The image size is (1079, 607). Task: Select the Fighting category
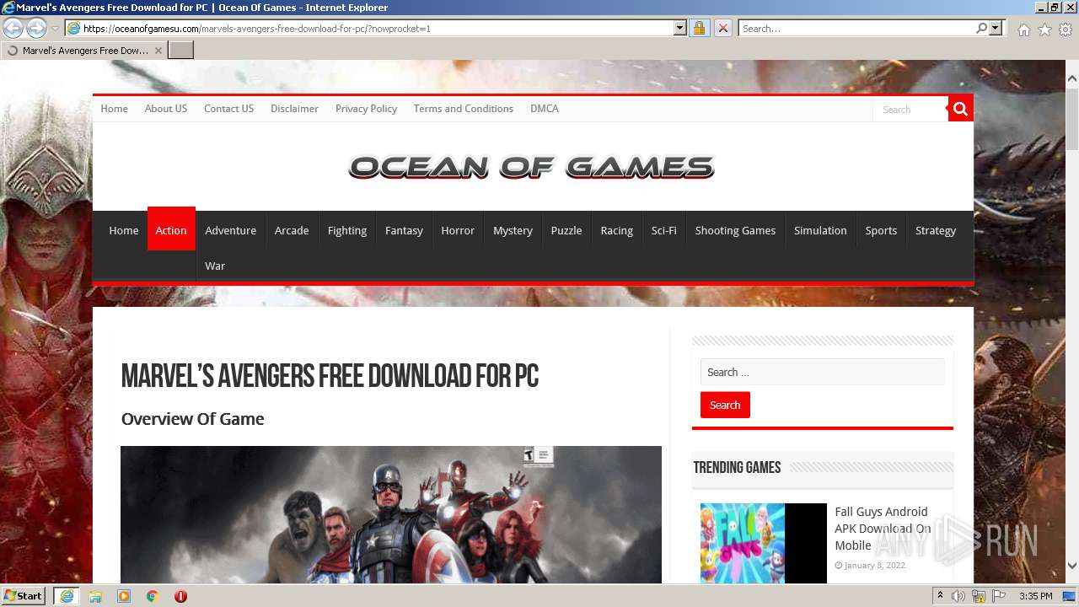pyautogui.click(x=347, y=230)
